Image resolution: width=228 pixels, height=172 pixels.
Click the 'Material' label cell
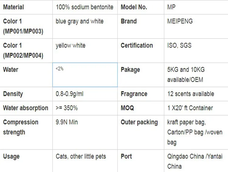(13, 7)
